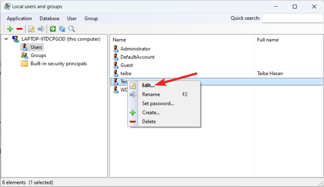Click the pencil icon in the context menu
The width and height of the screenshot is (324, 187).
pyautogui.click(x=133, y=85)
